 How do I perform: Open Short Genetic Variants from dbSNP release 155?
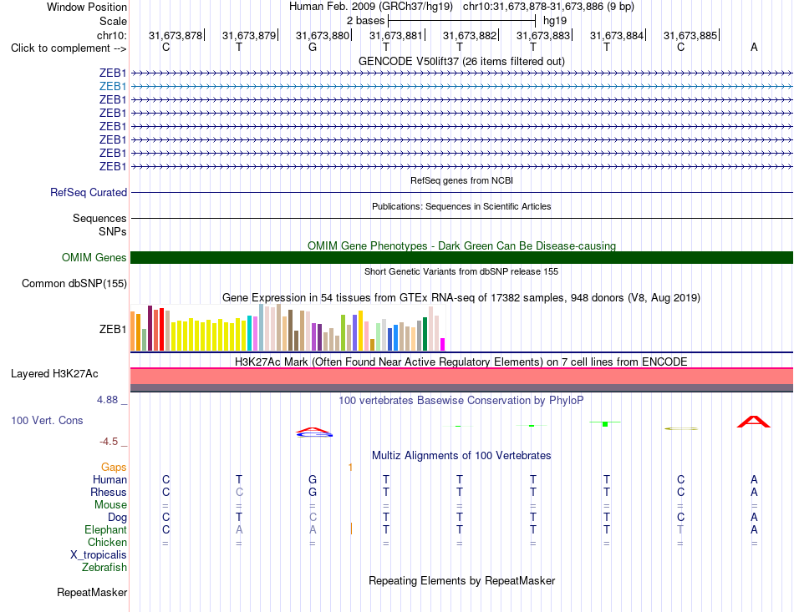click(461, 271)
